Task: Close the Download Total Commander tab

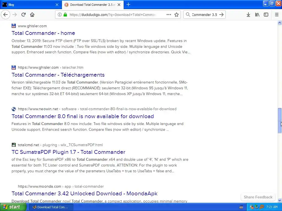Action: pyautogui.click(x=119, y=5)
